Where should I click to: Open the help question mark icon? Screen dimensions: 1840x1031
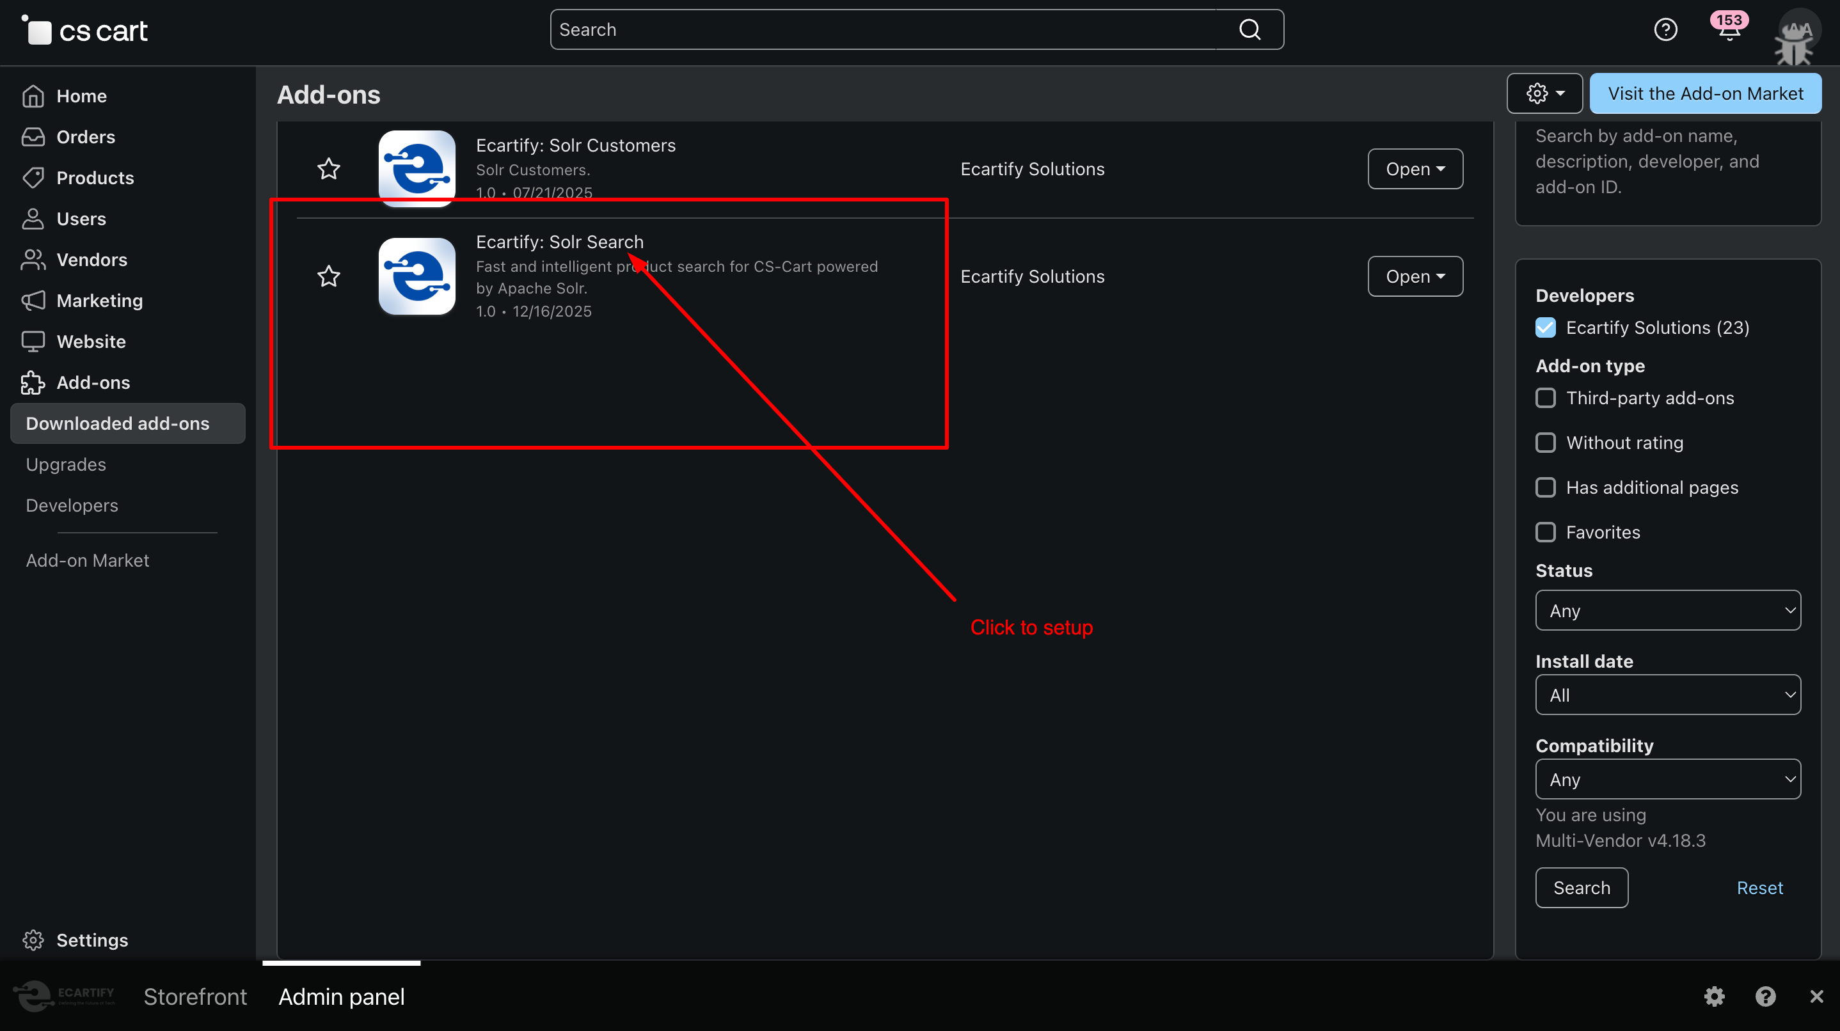[1665, 30]
